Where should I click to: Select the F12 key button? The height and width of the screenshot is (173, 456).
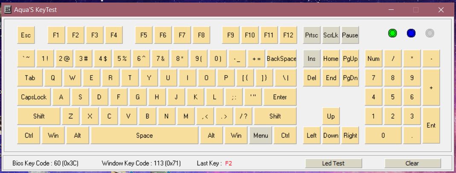[288, 35]
